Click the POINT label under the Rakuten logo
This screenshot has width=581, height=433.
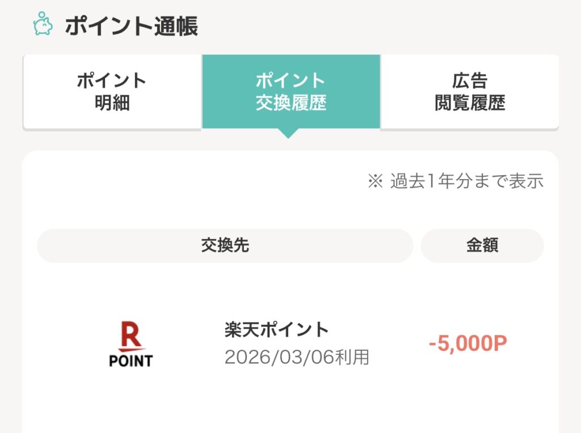click(x=131, y=360)
